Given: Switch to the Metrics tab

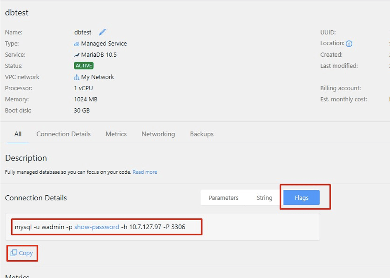Looking at the screenshot, I should click(x=116, y=134).
